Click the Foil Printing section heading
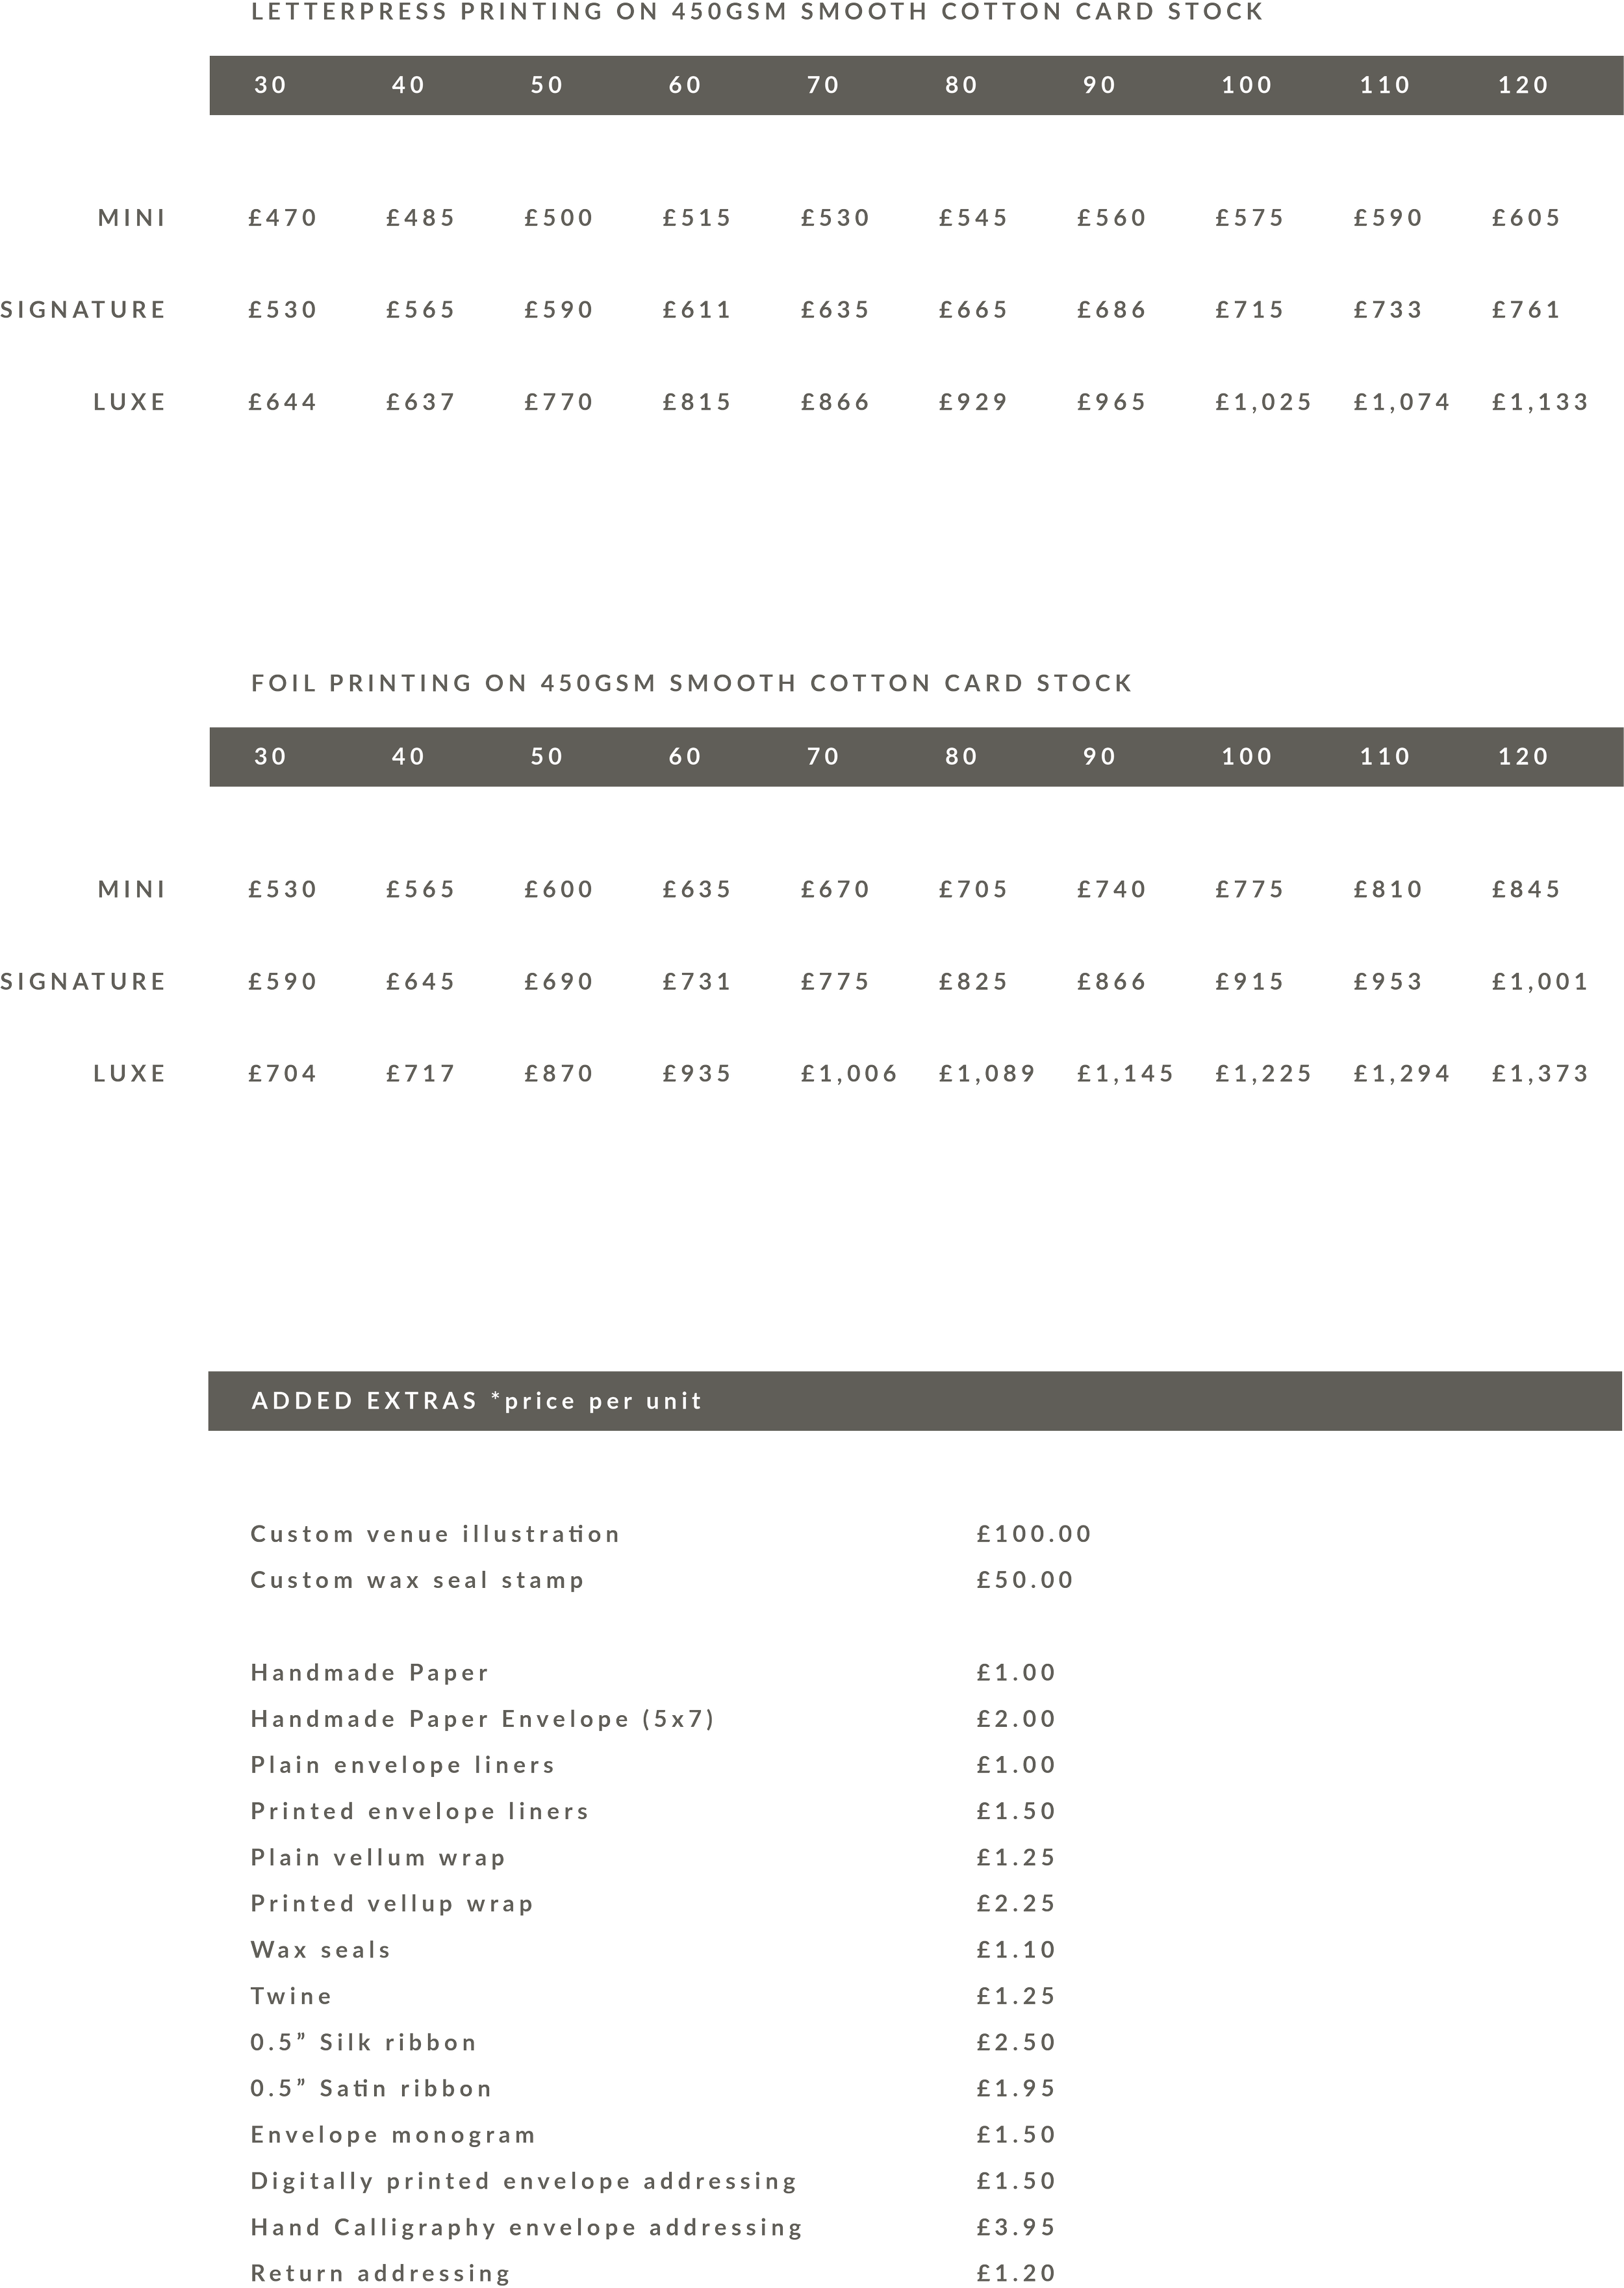This screenshot has width=1624, height=2288. (691, 683)
